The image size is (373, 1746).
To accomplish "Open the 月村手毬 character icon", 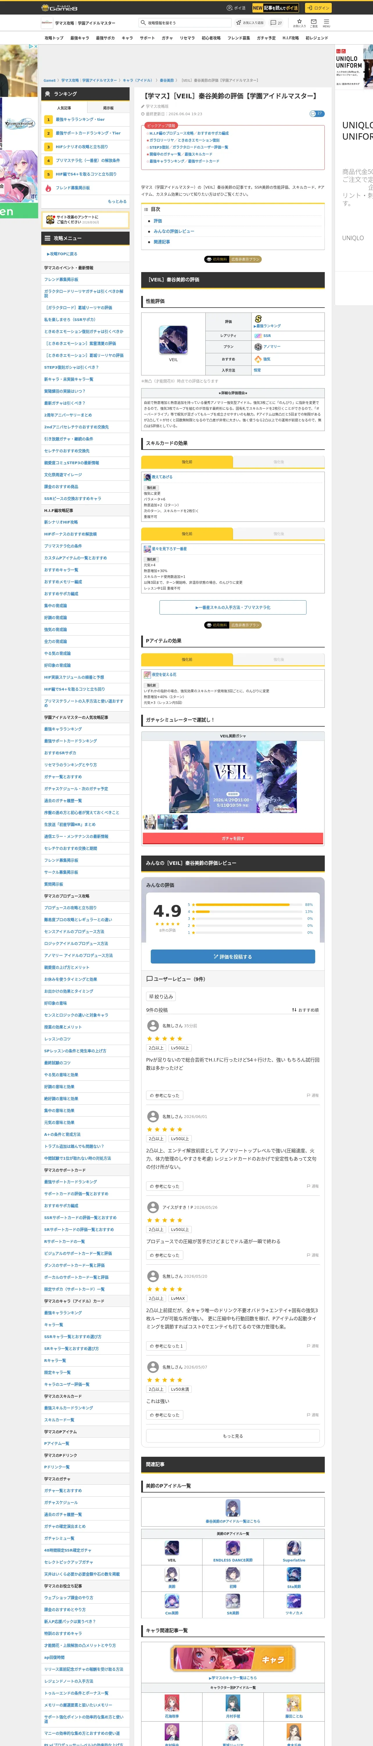I will coord(233,1703).
